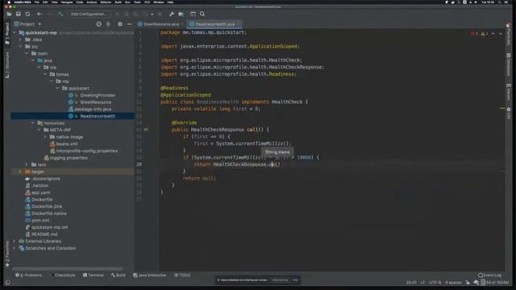The height and width of the screenshot is (290, 516).
Task: Open the Refactor menu
Action: (x=106, y=2)
